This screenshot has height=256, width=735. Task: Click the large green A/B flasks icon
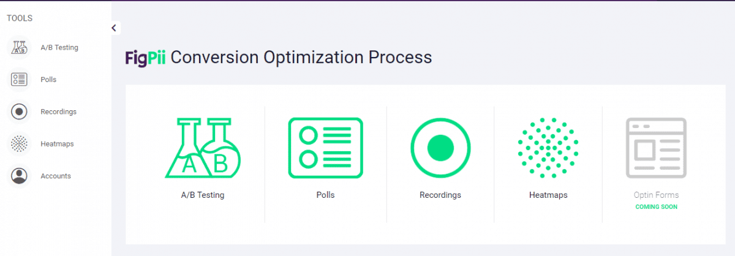203,148
